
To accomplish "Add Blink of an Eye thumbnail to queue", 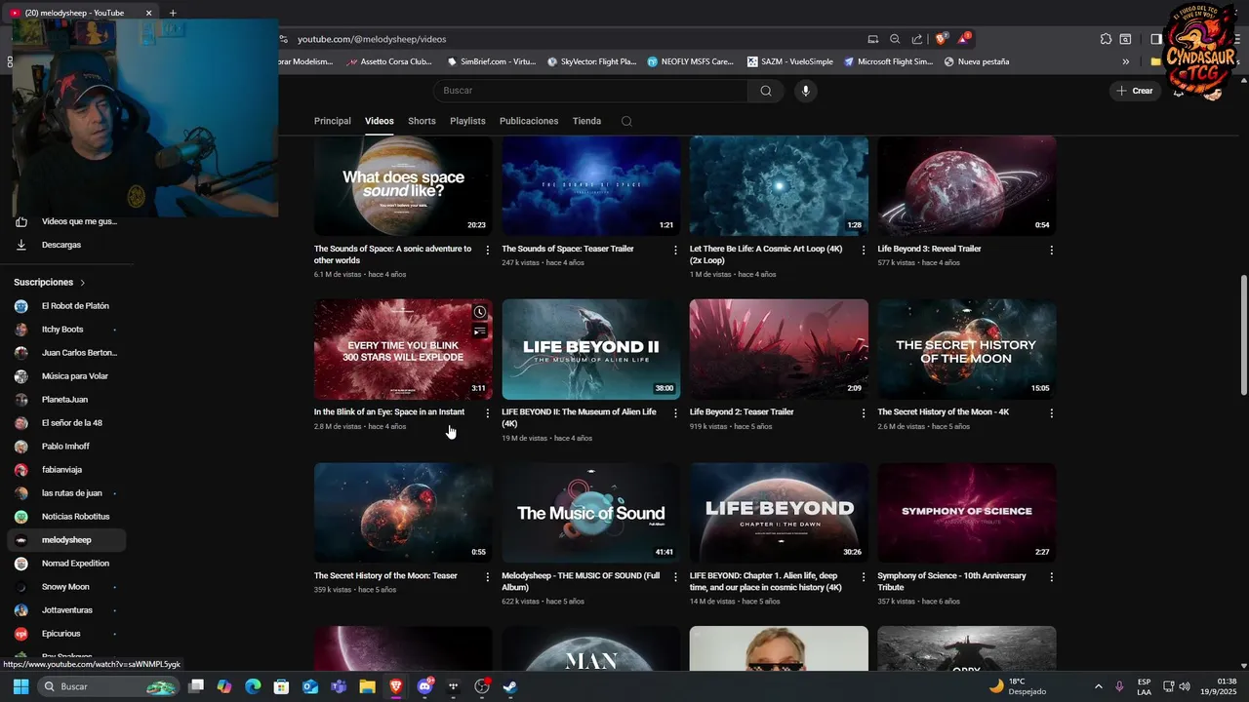I will pyautogui.click(x=480, y=331).
